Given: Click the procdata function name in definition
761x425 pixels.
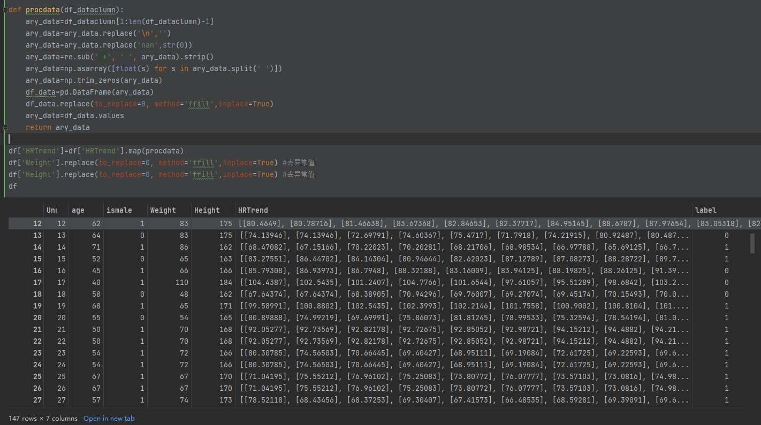Looking at the screenshot, I should tap(42, 10).
